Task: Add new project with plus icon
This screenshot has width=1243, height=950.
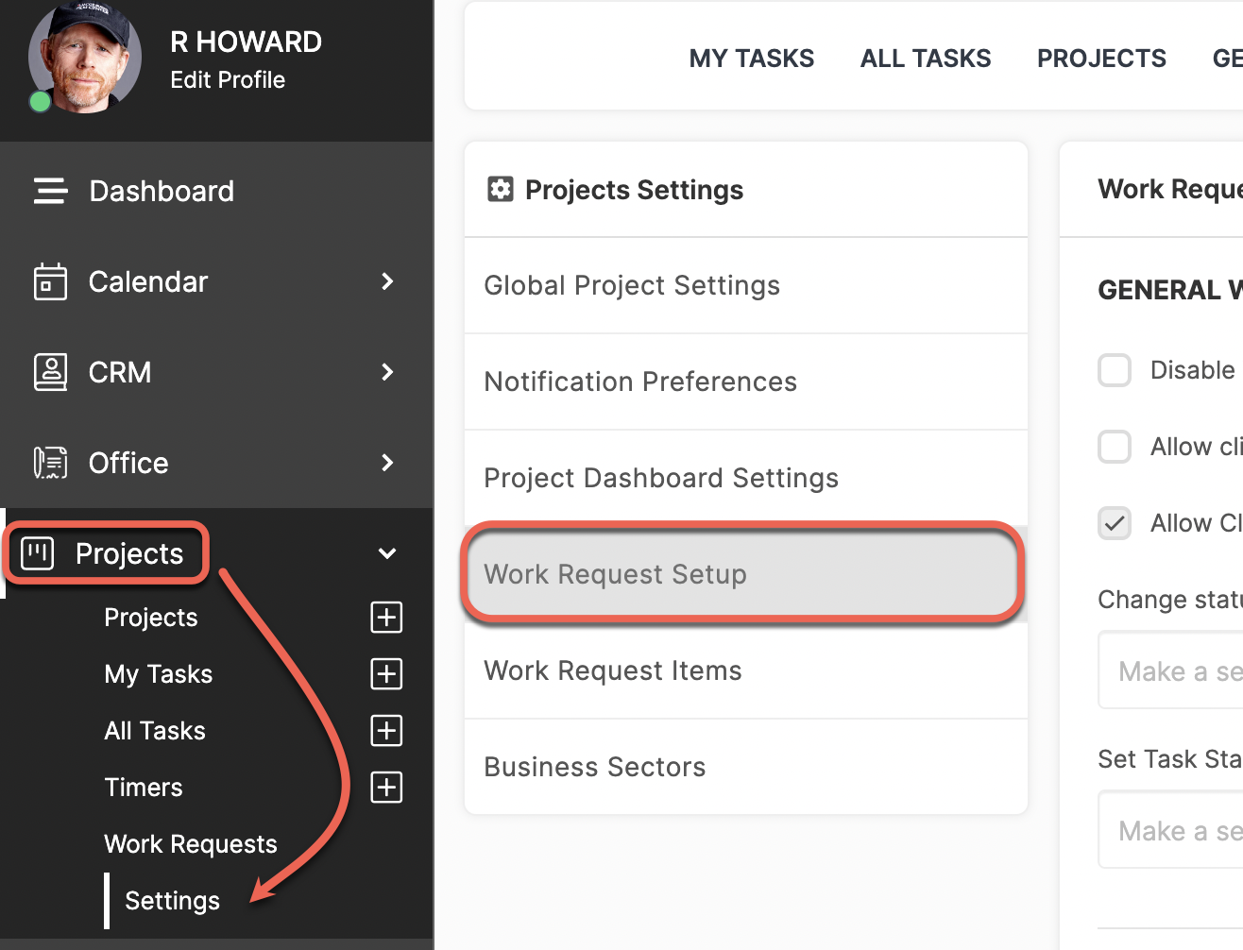Action: pos(386,618)
